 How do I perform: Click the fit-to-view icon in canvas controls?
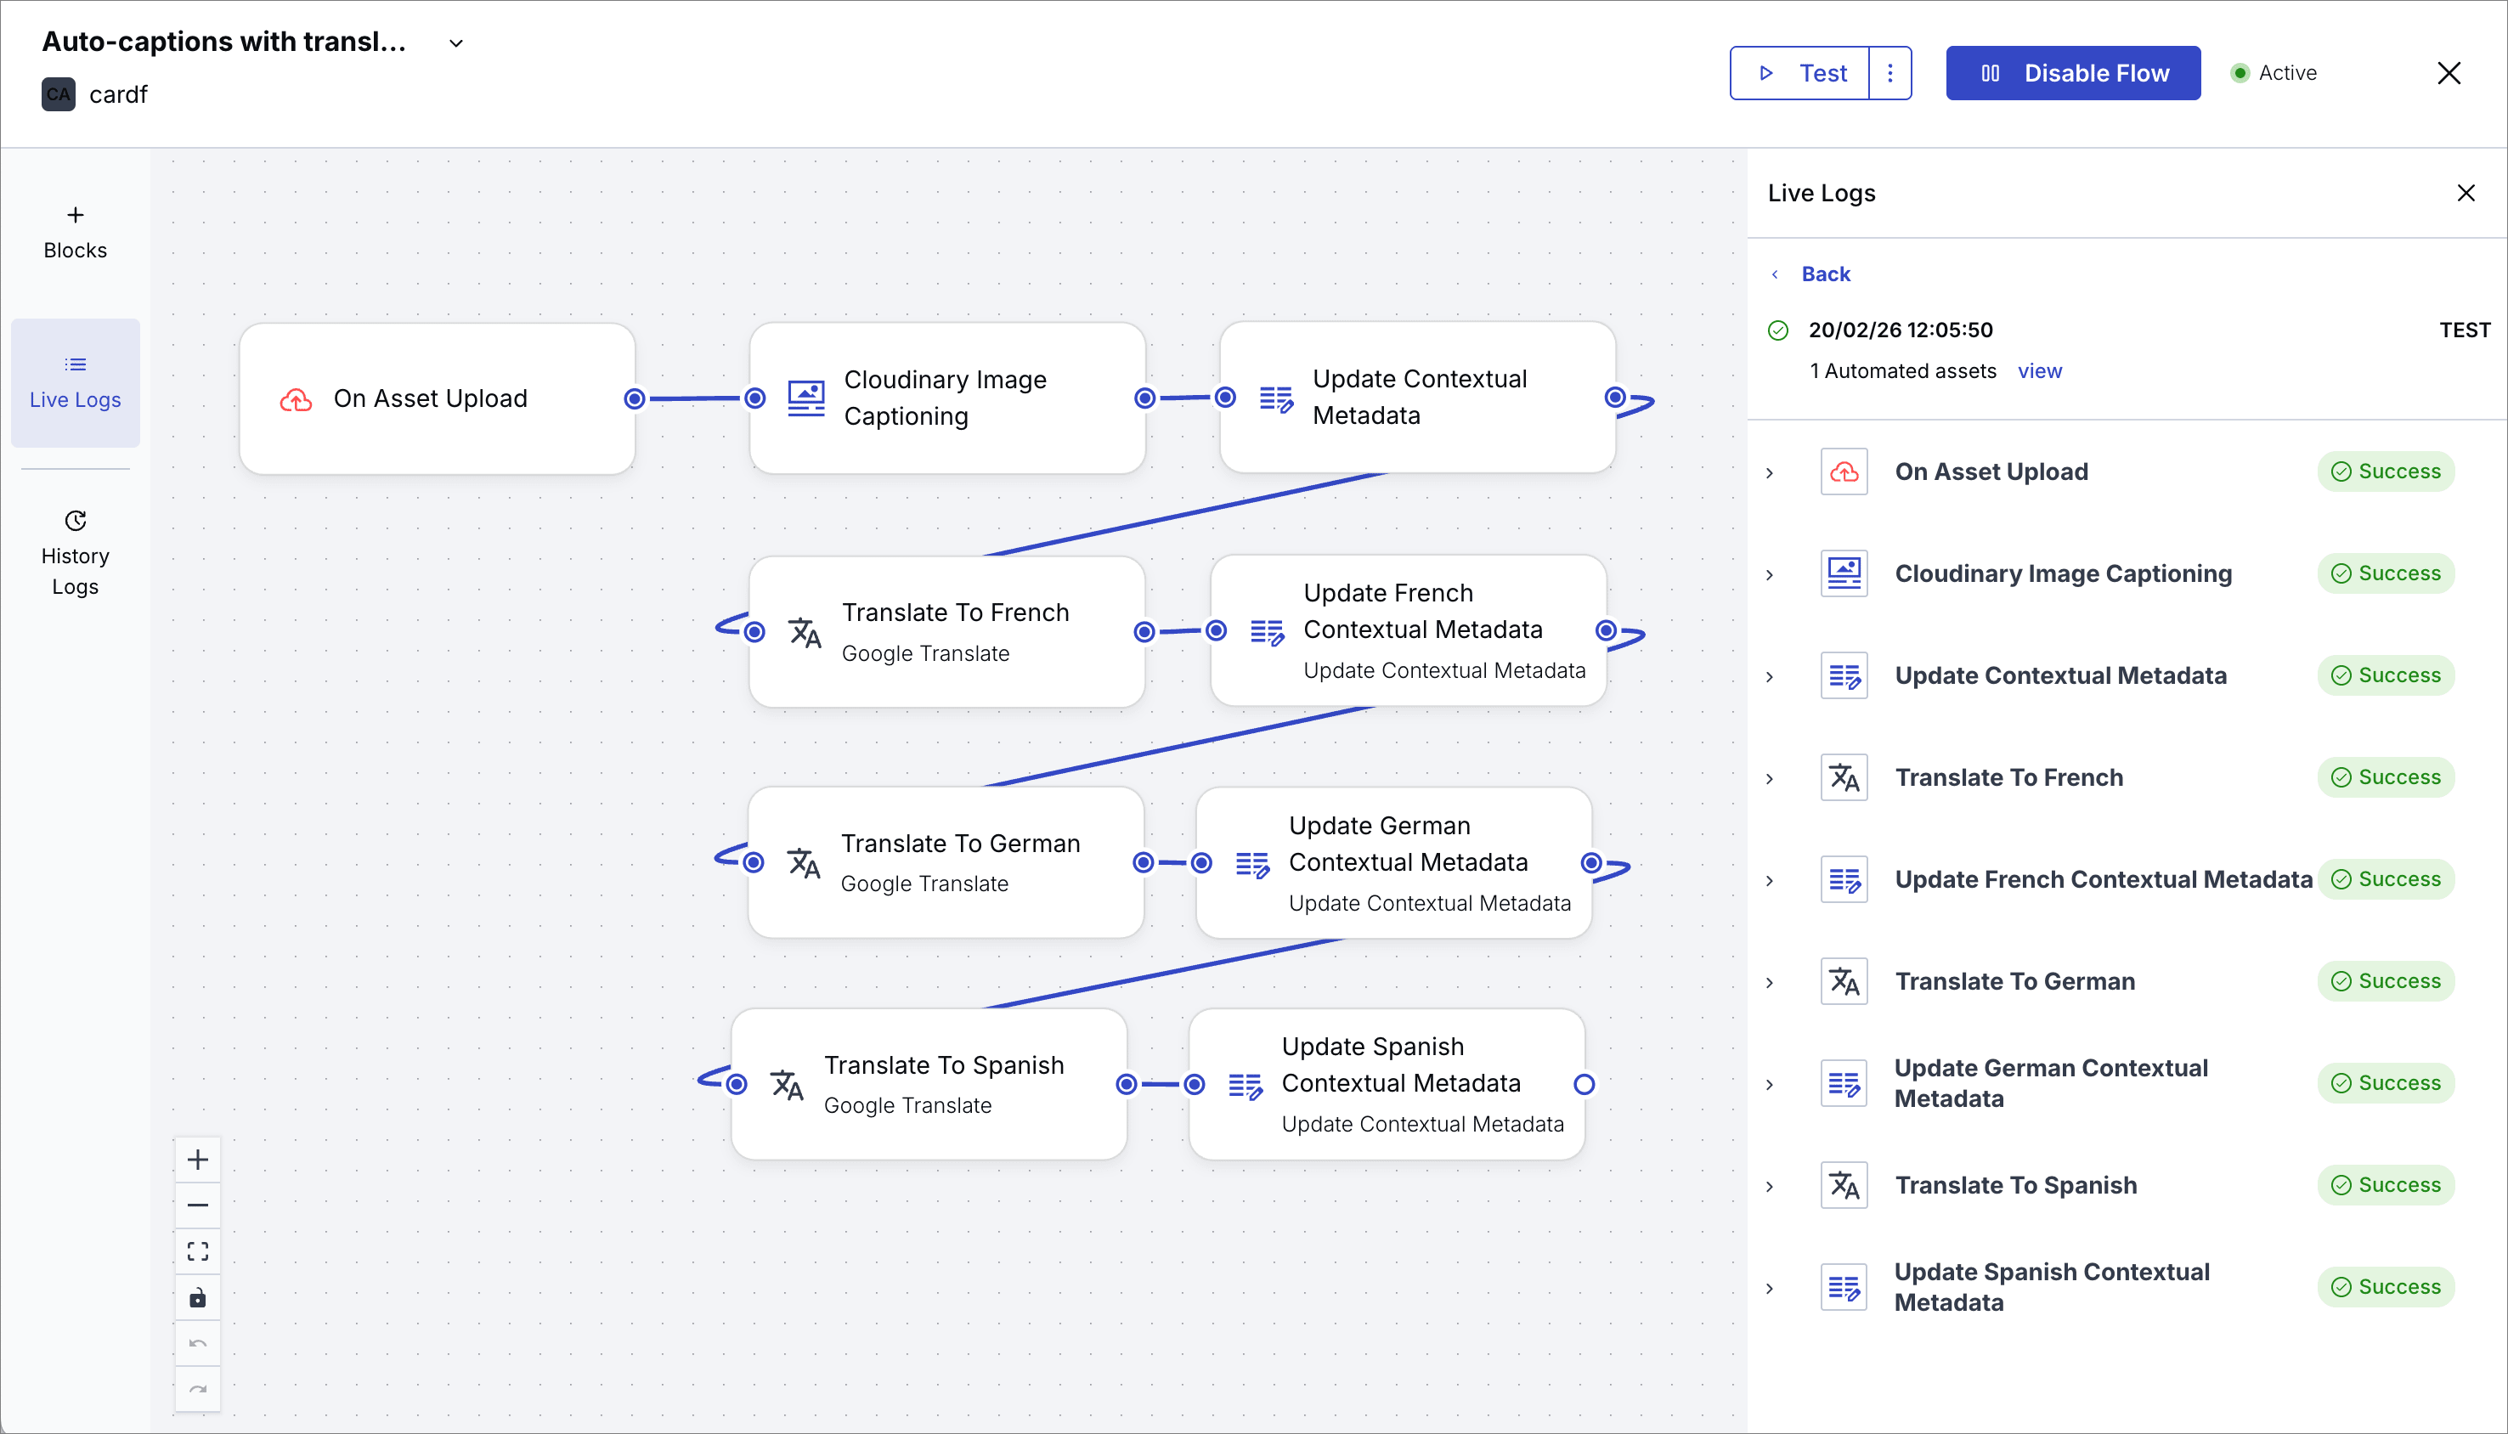click(x=198, y=1251)
